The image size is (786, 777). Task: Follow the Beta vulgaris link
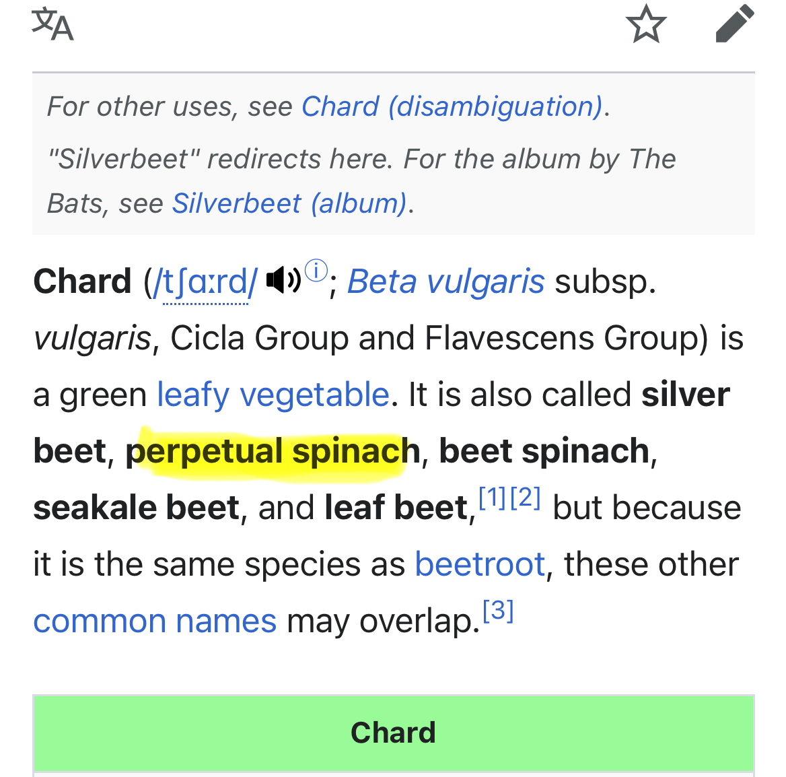point(445,281)
